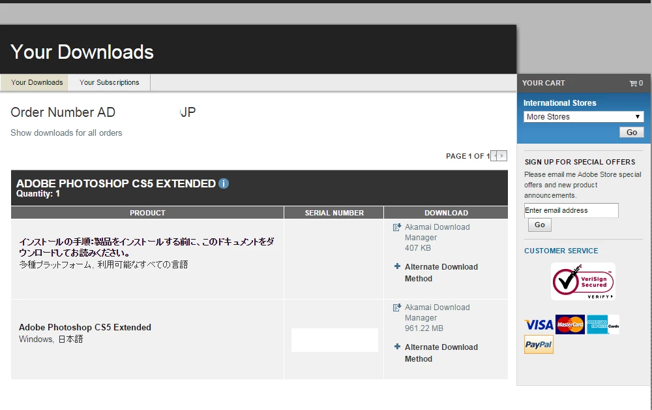Click the Product column header
The image size is (652, 410).
[147, 213]
